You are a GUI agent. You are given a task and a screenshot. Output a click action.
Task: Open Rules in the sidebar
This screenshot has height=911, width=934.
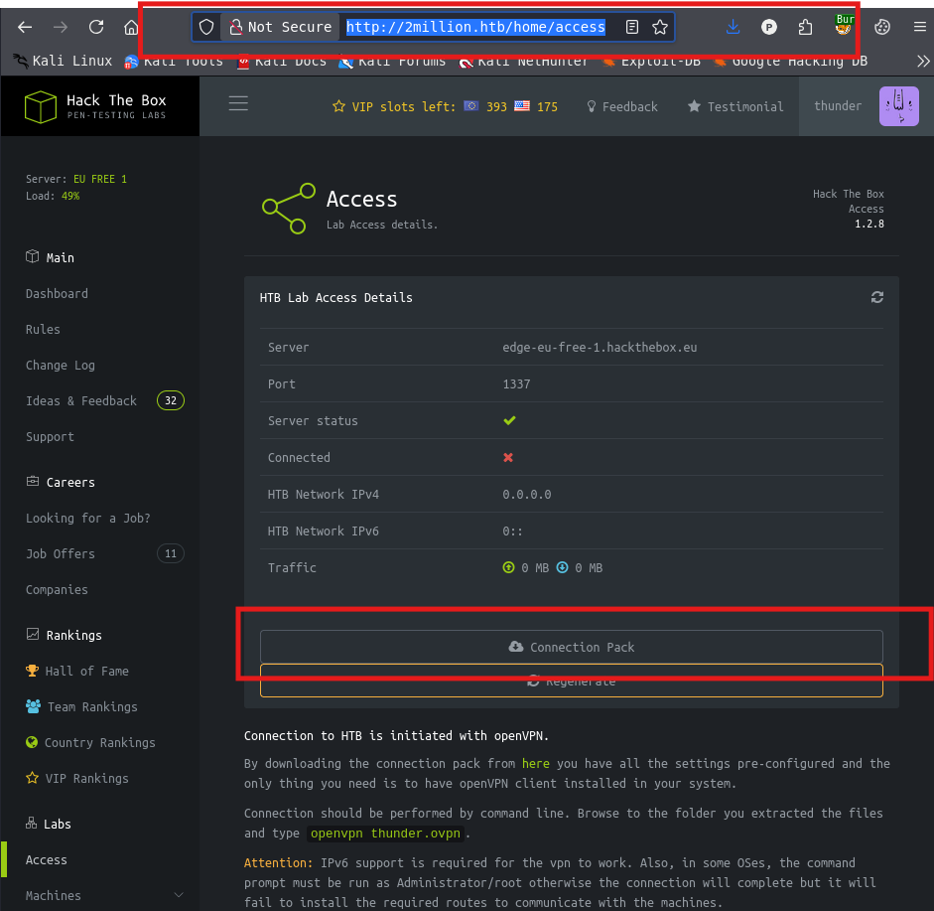pyautogui.click(x=43, y=329)
